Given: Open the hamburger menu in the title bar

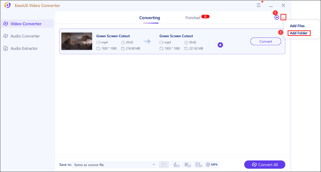Looking at the screenshot, I should 259,5.
